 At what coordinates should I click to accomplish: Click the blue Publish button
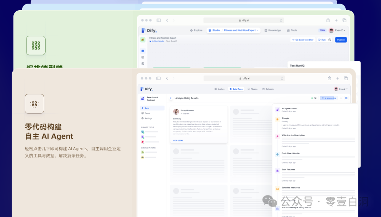[340, 40]
